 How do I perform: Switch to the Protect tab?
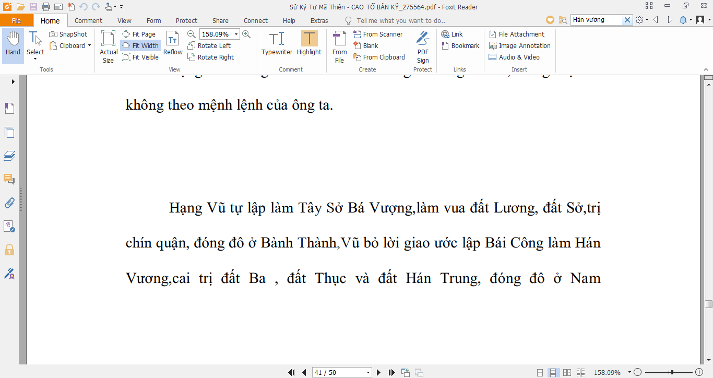click(x=186, y=20)
